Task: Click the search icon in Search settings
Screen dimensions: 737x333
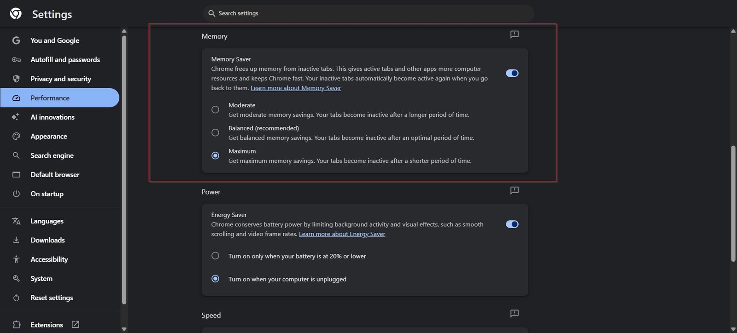Action: (212, 13)
